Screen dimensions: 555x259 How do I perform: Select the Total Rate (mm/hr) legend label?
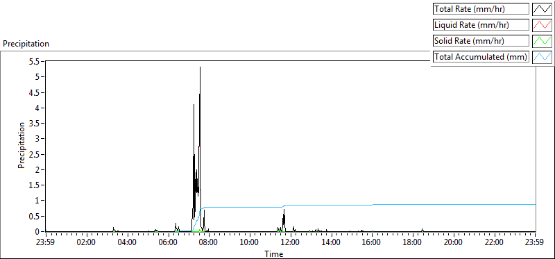coord(481,9)
